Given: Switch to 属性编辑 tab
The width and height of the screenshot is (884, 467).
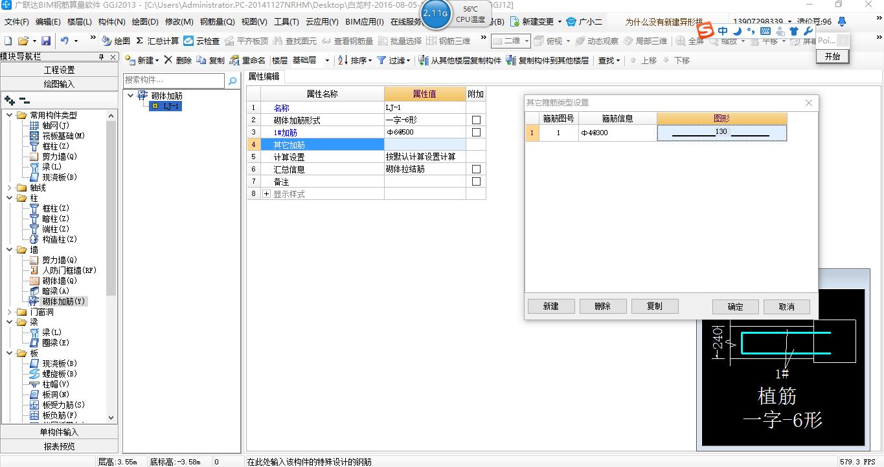Looking at the screenshot, I should tap(264, 76).
